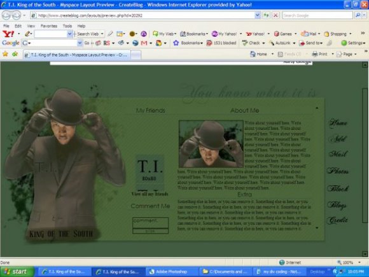
Task: Select the T.I. King of the South browser tab
Action: (x=76, y=55)
